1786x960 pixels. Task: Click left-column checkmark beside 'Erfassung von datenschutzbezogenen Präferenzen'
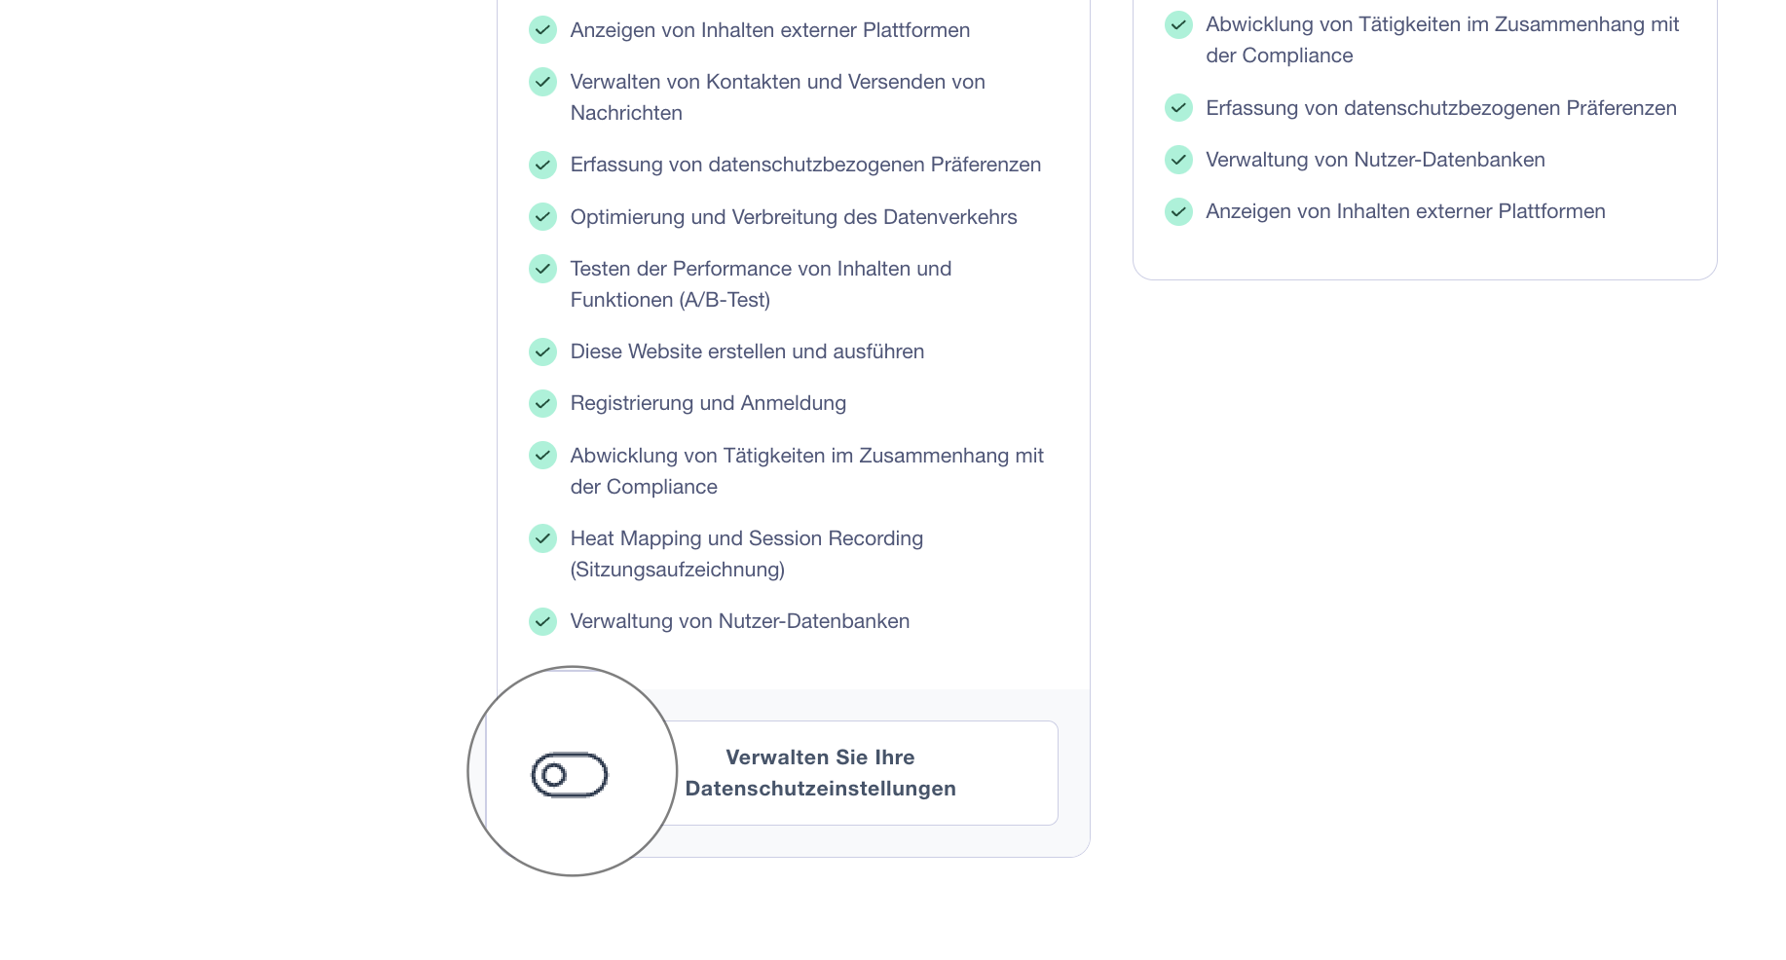pyautogui.click(x=542, y=165)
